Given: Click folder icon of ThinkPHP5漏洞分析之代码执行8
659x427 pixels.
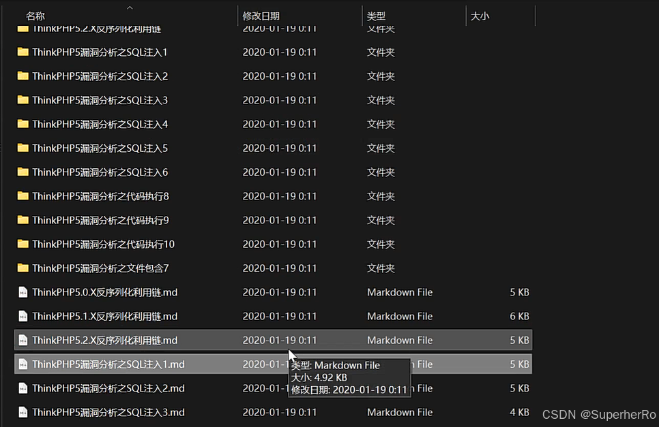Looking at the screenshot, I should (x=23, y=196).
